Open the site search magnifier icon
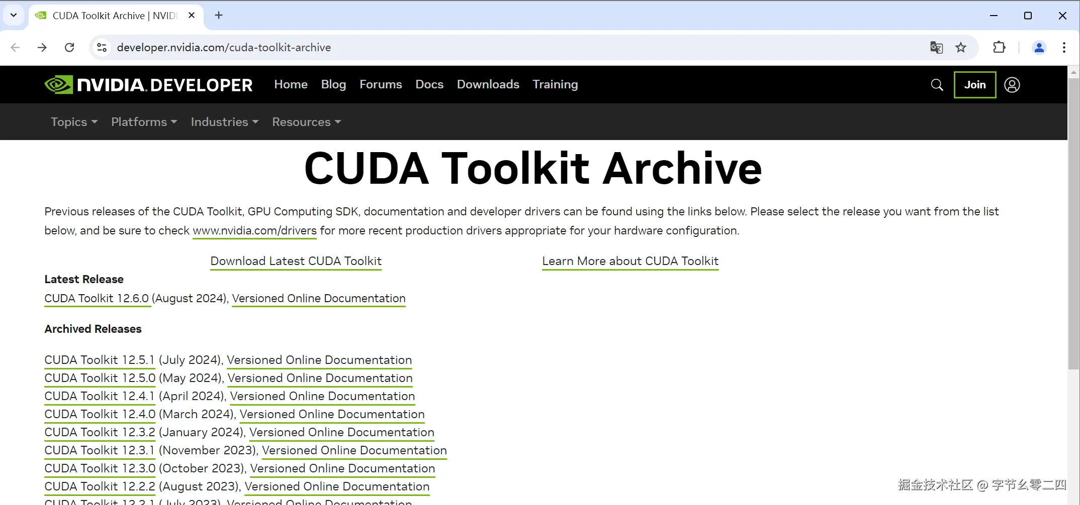1080x505 pixels. (x=937, y=85)
